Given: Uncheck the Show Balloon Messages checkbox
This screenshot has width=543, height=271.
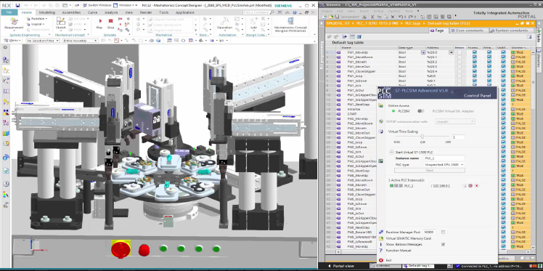Looking at the screenshot, I should (x=443, y=244).
